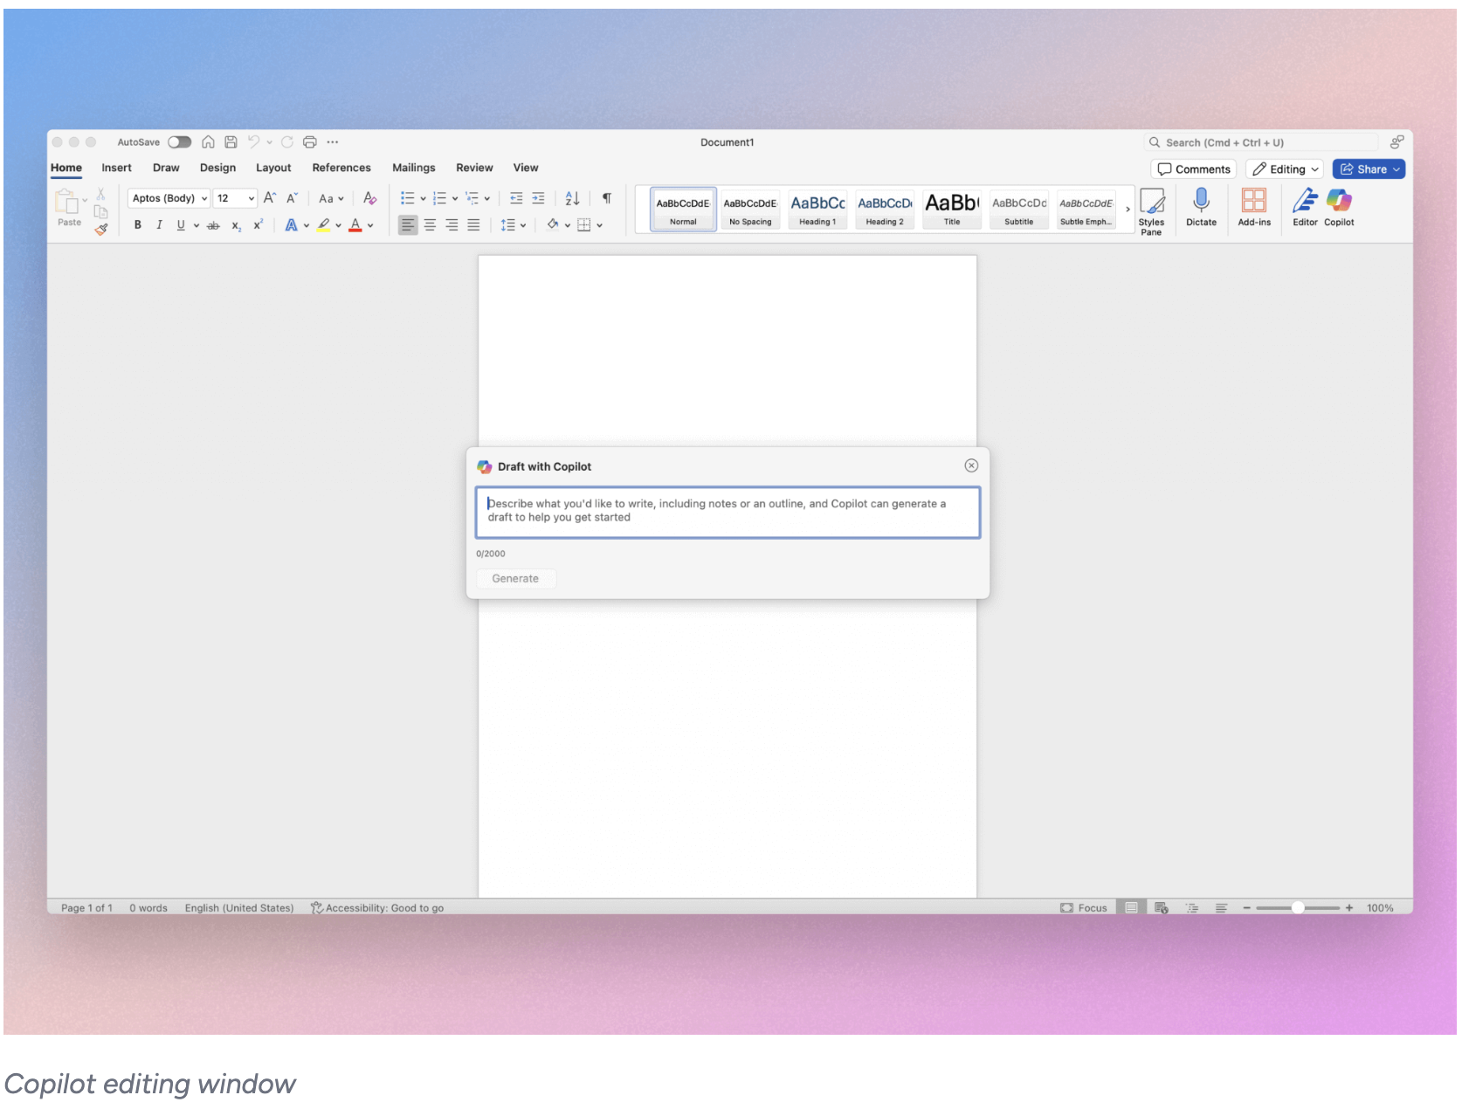Screen dimensions: 1462x1102
Task: Click the Generate button in Copilot dialog
Action: (x=515, y=578)
